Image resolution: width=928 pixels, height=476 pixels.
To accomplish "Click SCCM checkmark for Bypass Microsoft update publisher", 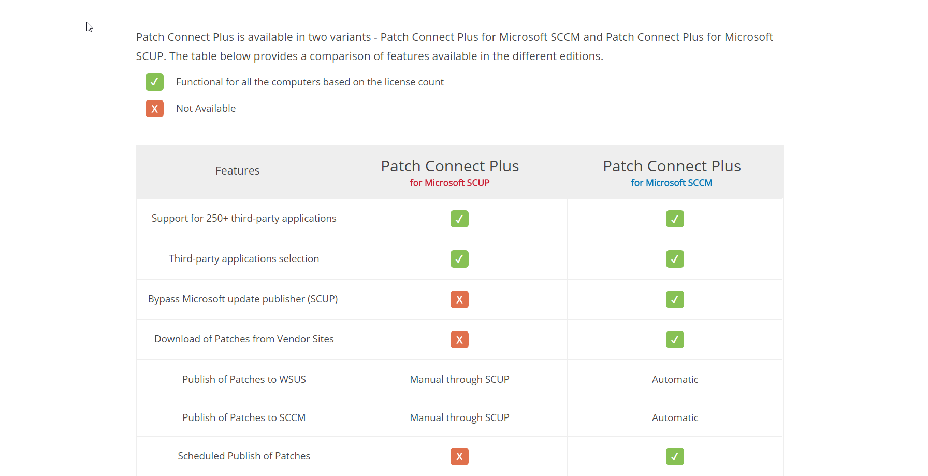I will coord(675,299).
